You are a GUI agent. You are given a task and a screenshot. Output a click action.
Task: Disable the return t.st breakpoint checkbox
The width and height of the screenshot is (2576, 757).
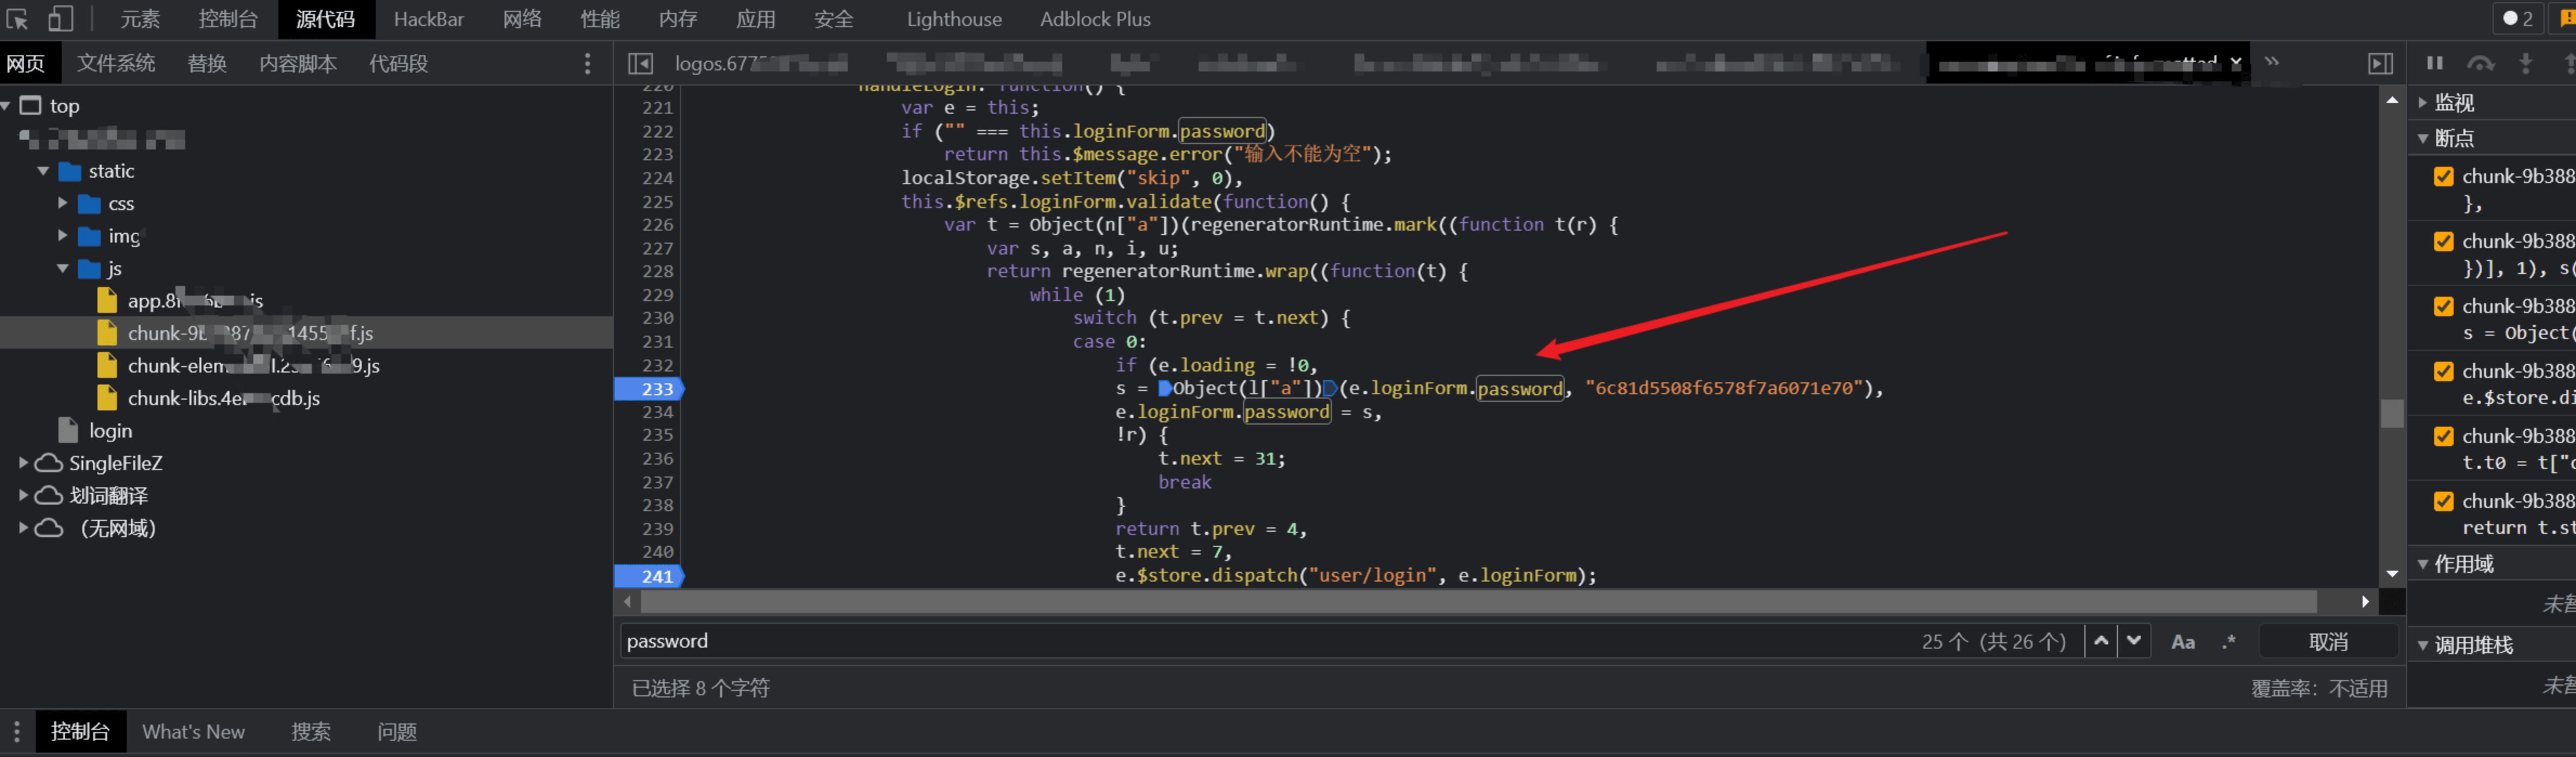point(2443,501)
